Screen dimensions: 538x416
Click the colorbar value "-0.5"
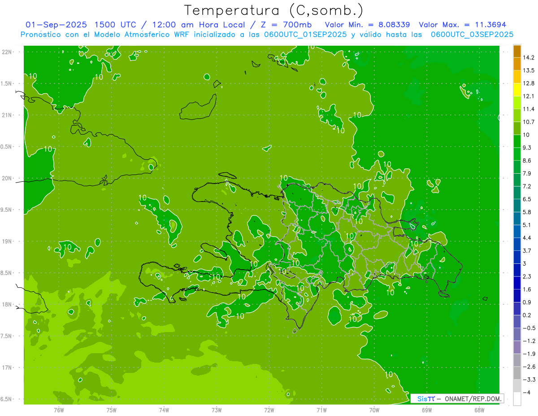click(x=529, y=328)
